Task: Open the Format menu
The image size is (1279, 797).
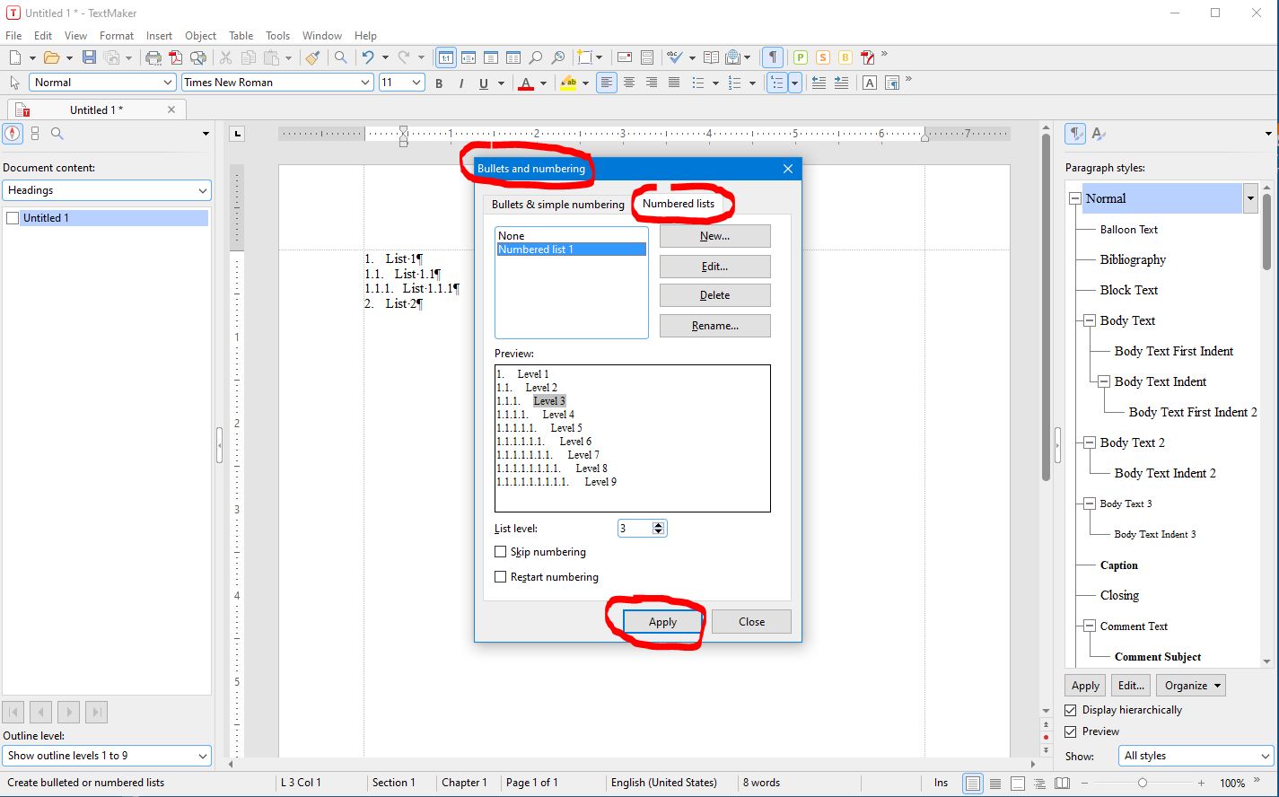Action: pyautogui.click(x=117, y=36)
